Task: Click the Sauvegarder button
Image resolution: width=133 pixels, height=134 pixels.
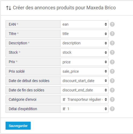Action: pyautogui.click(x=18, y=126)
